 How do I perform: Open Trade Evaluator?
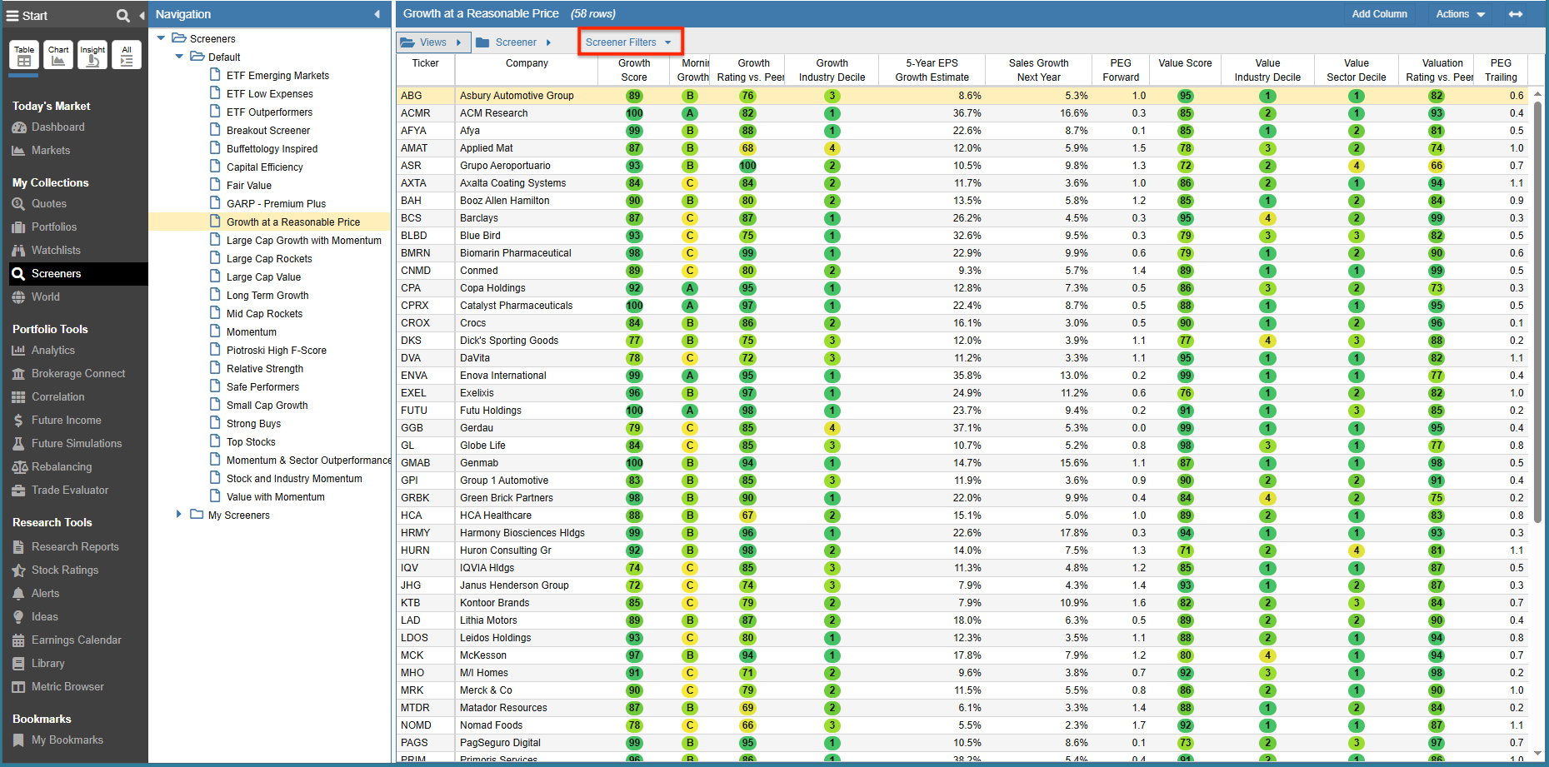(70, 491)
